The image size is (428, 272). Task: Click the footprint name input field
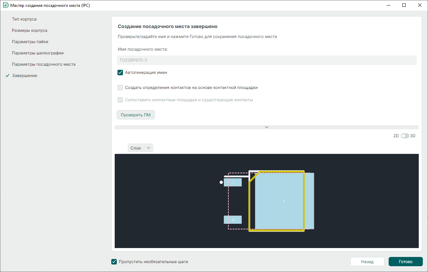click(x=266, y=60)
